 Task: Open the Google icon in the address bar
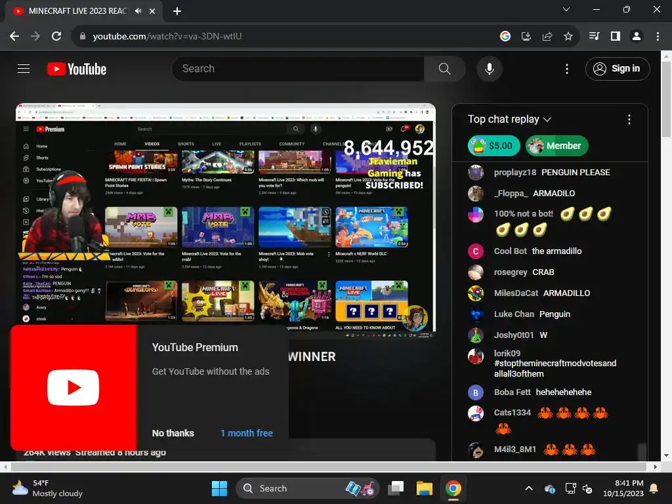505,37
